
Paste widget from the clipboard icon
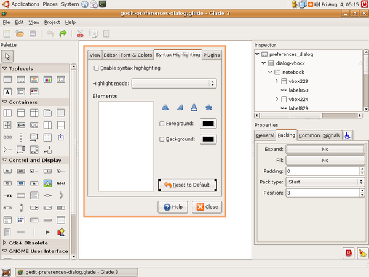click(106, 33)
